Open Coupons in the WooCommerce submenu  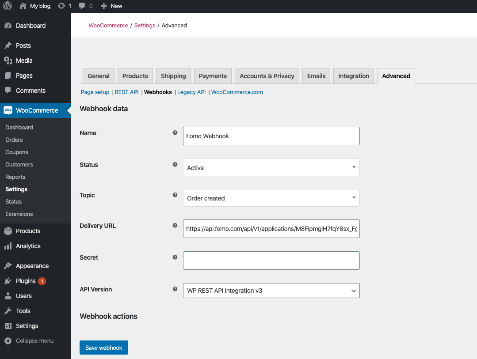(x=17, y=152)
